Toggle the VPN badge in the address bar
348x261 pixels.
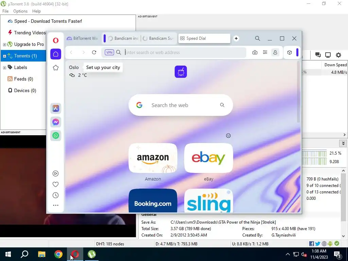109,52
